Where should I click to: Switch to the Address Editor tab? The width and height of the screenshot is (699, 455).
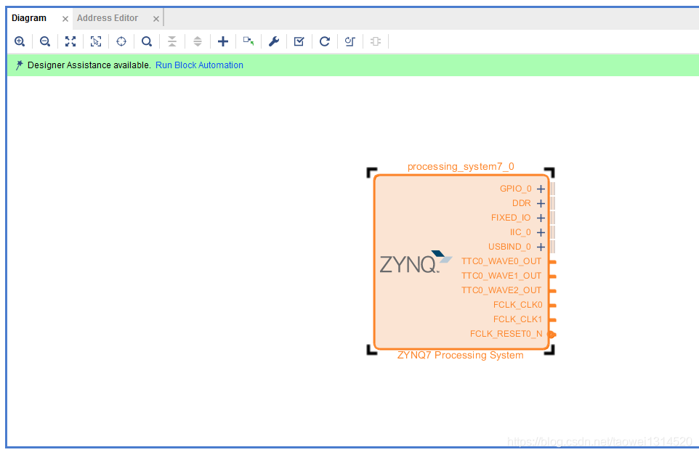[108, 18]
